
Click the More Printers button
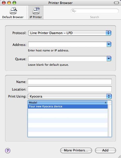point(76,150)
